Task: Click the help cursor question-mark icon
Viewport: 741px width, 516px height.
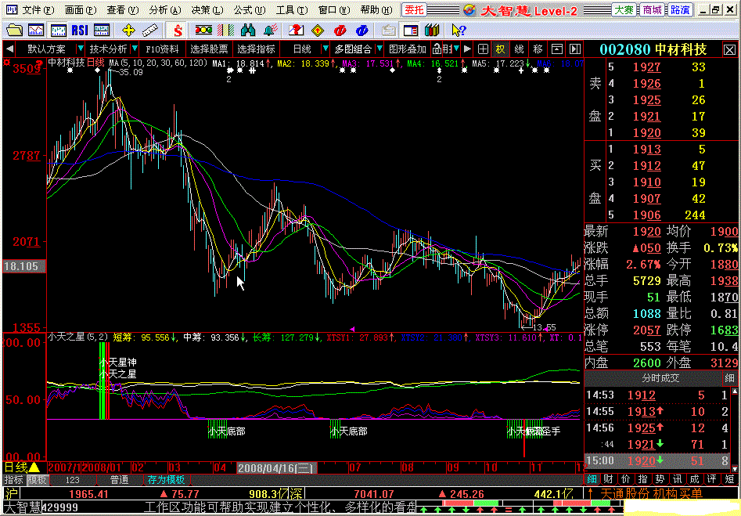Action: 459,31
